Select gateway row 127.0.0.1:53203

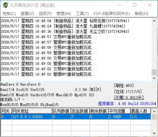76,117
